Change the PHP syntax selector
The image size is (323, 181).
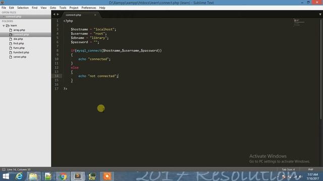pos(311,169)
